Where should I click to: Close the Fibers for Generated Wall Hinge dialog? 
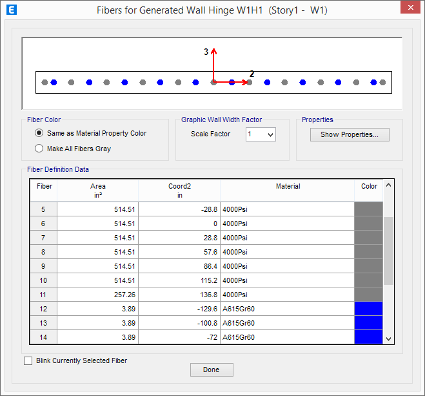[408, 10]
